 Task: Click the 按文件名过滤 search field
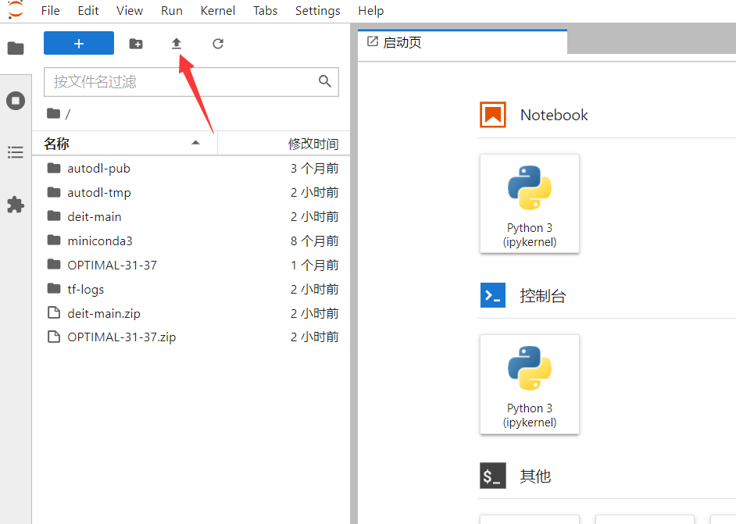coord(181,82)
